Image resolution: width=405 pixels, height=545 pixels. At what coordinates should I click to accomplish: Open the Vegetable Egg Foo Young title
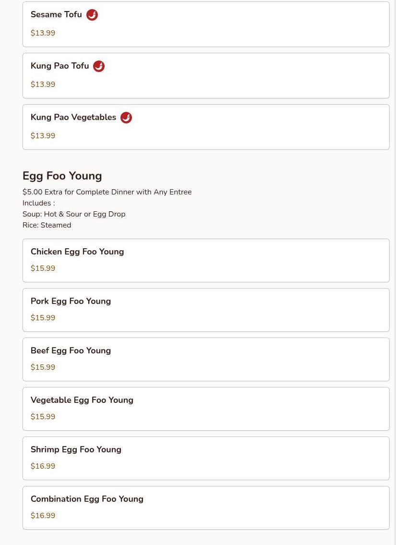click(82, 400)
